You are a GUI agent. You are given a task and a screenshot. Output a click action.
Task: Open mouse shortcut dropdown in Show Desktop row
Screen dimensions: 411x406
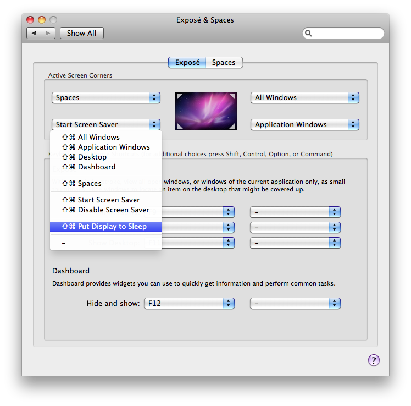click(295, 243)
